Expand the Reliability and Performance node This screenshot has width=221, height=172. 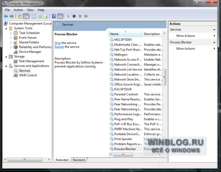point(11,47)
